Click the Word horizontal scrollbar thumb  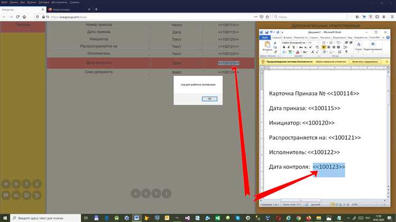(x=300, y=200)
